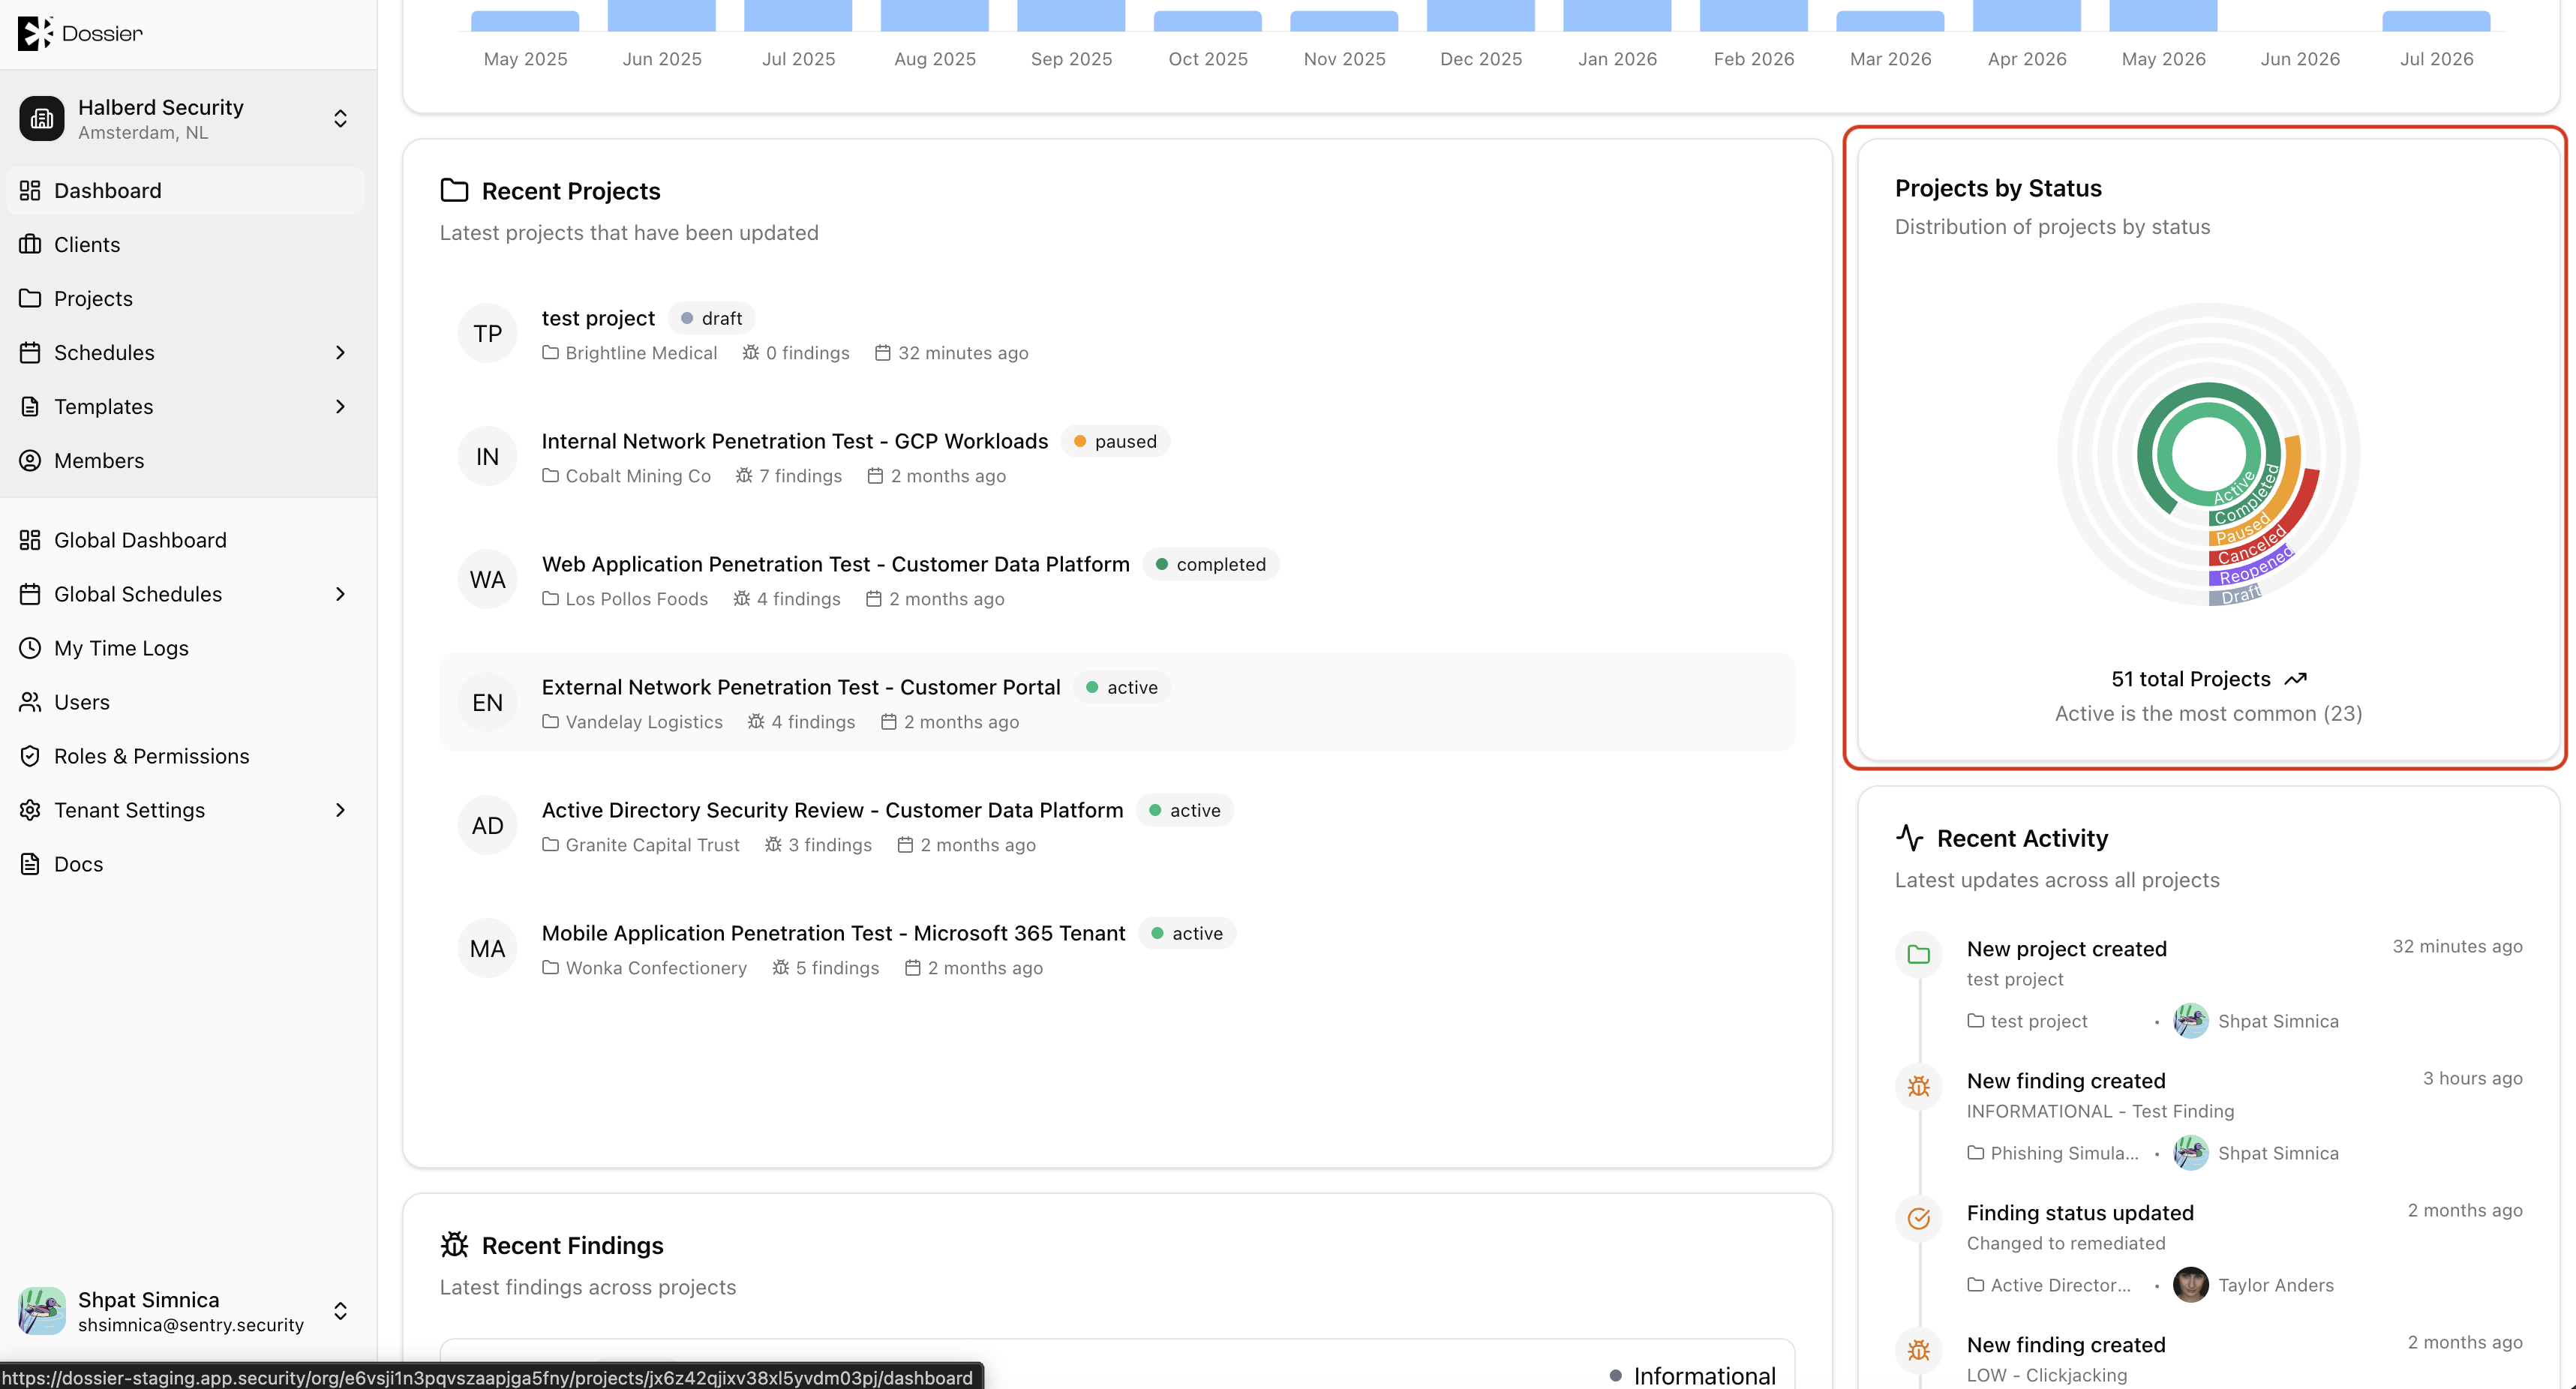The width and height of the screenshot is (2576, 1389).
Task: Open the Shpat Simnica user menu chevron
Action: point(340,1311)
